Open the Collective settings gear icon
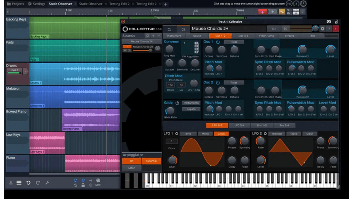 point(323,29)
